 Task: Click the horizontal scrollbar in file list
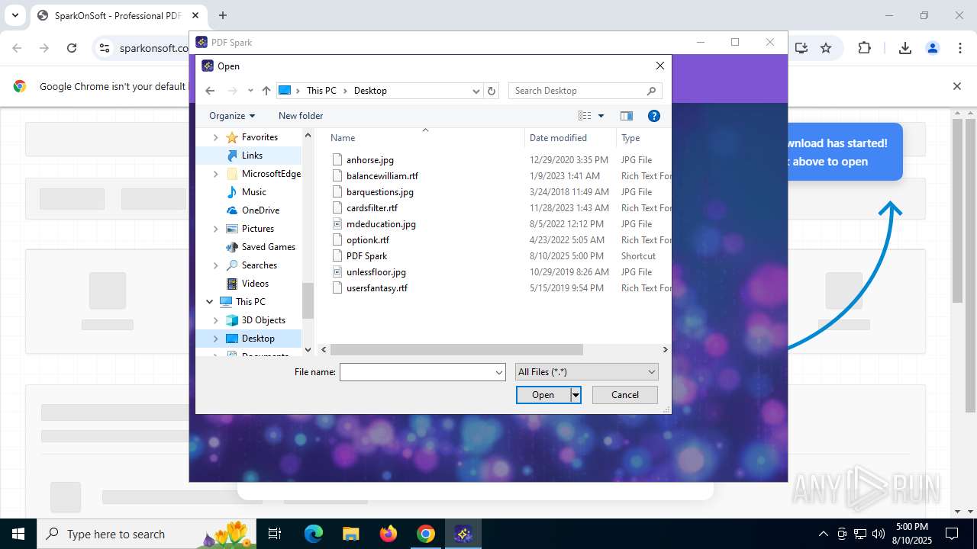(x=456, y=350)
